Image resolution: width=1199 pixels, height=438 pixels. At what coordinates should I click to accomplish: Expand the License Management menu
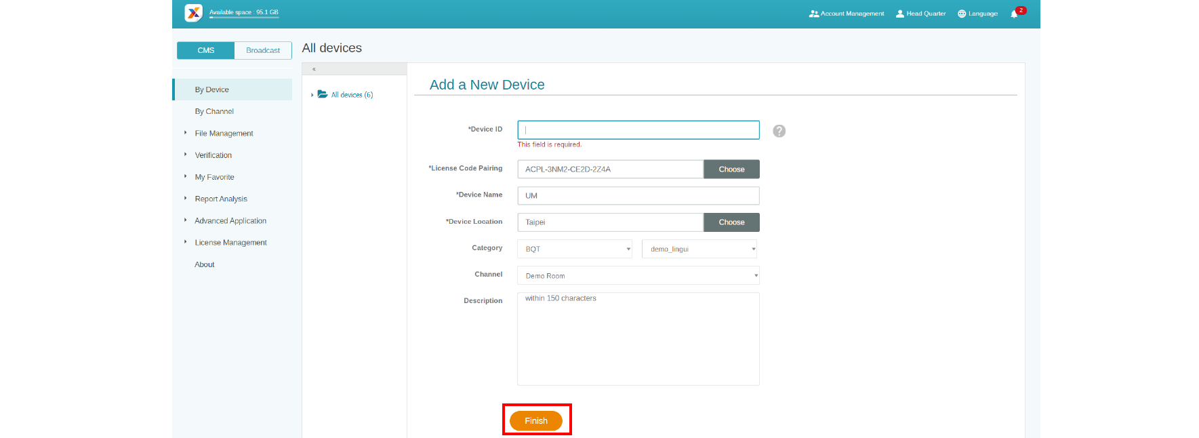(230, 243)
